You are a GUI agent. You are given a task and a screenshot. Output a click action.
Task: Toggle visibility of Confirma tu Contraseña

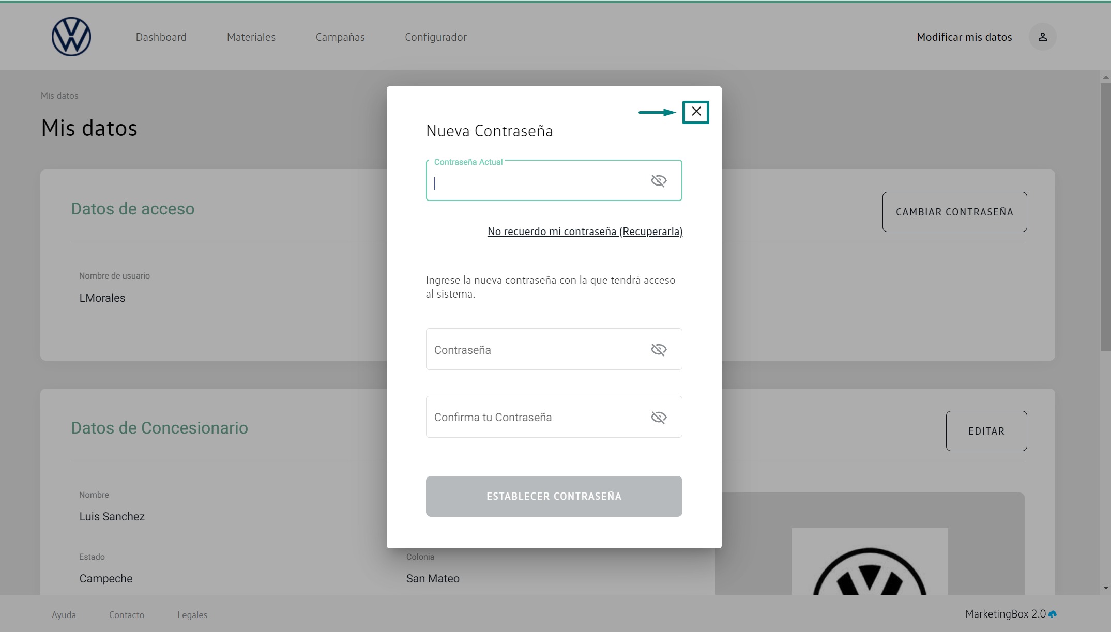click(x=658, y=417)
